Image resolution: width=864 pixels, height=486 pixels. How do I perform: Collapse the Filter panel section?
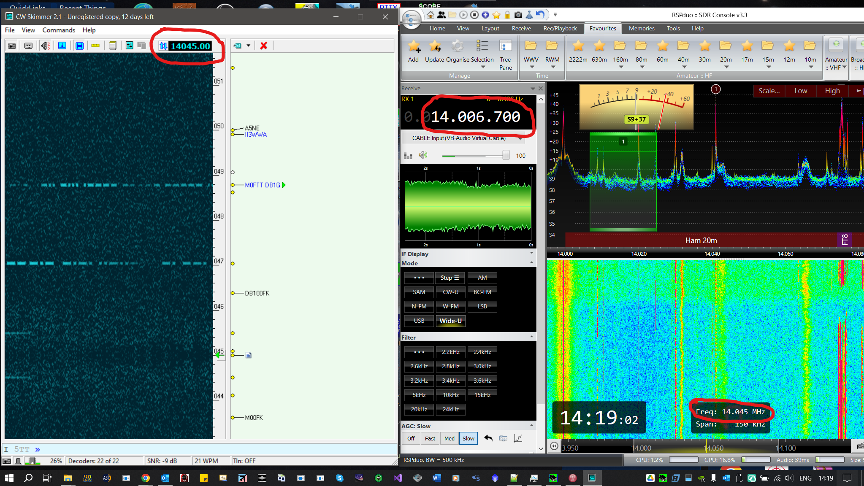click(x=531, y=337)
